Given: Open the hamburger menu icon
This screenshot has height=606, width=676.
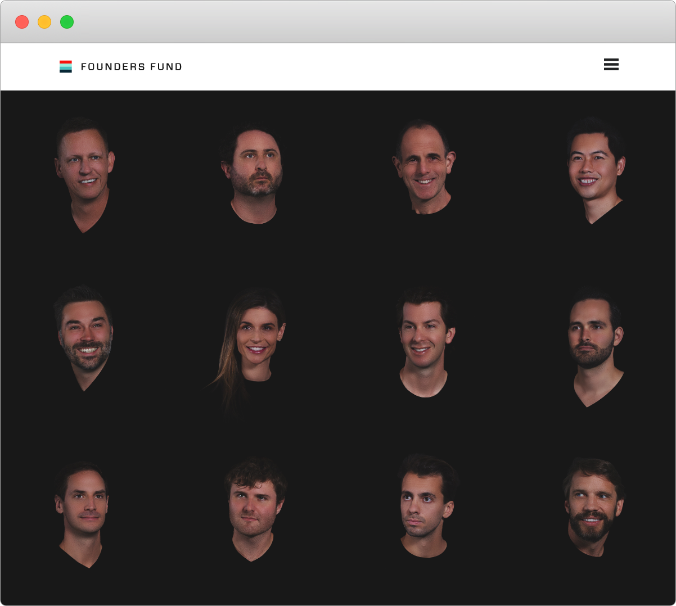Looking at the screenshot, I should (x=611, y=64).
